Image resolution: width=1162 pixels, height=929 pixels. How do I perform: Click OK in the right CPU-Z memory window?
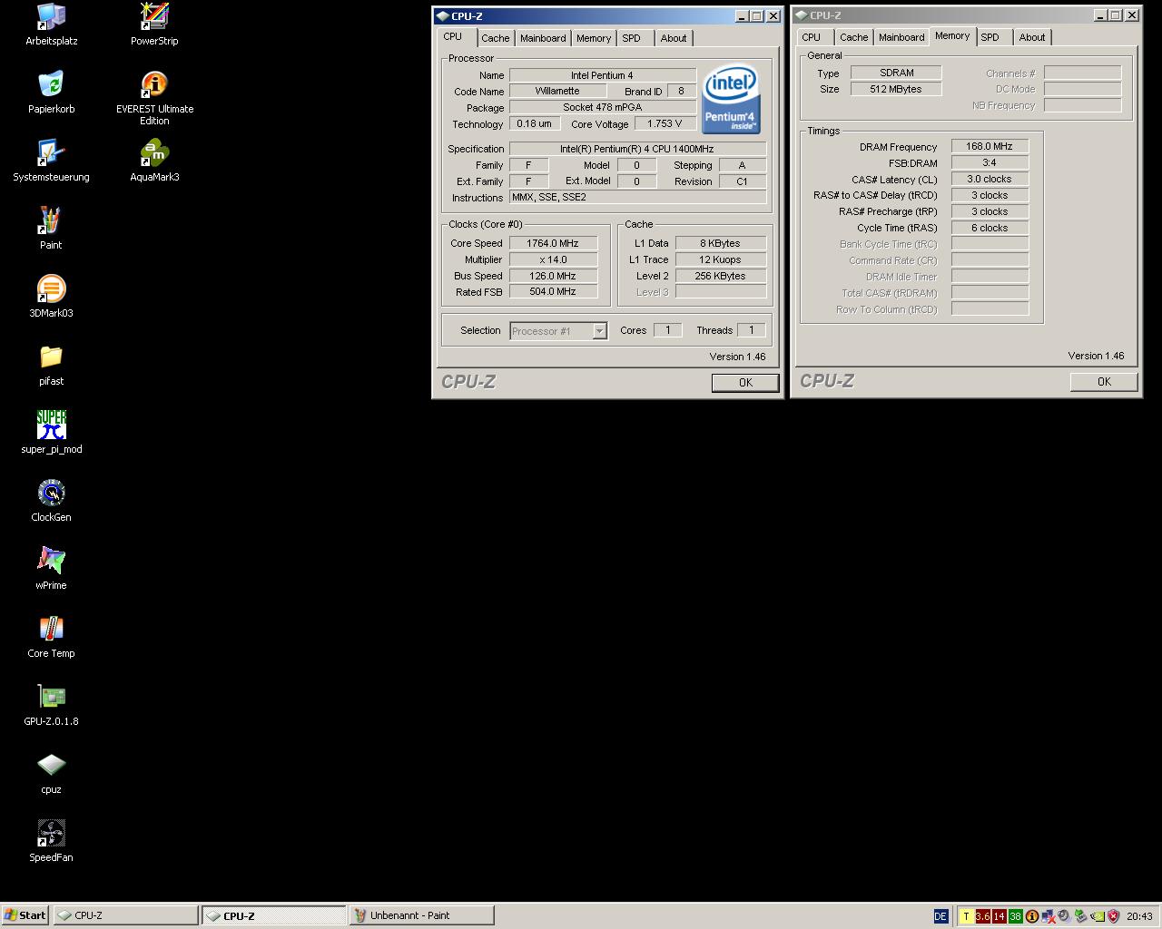tap(1104, 382)
